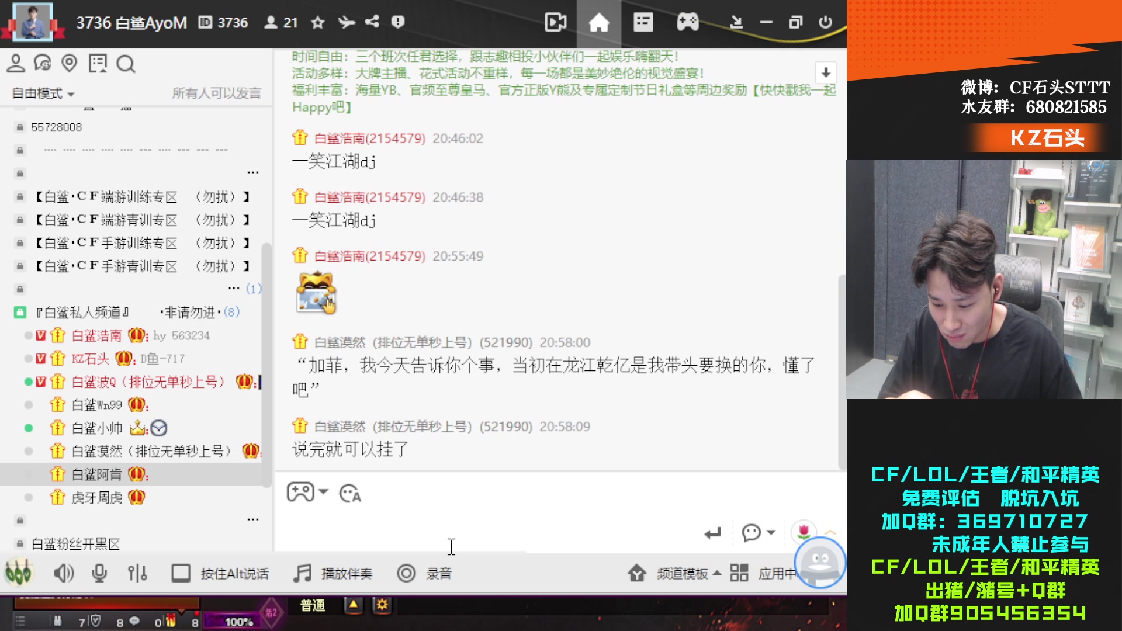Enable 按住Alt说话 push-to-talk checkbox
Screen dimensions: 1122x631
pos(182,573)
